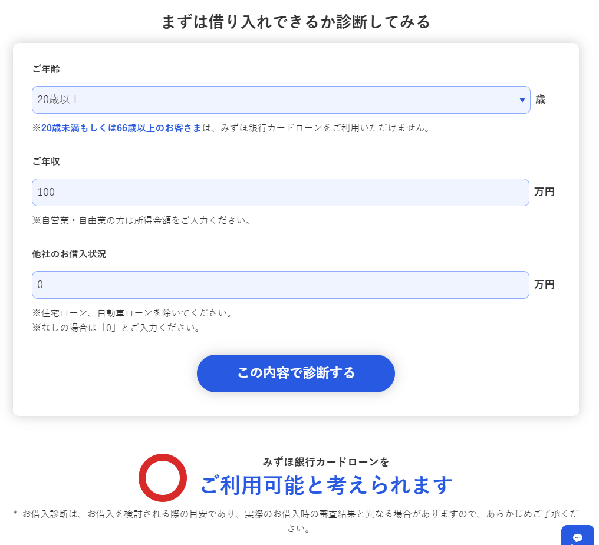Click the blue 20歳未満もしくは66歳以上のお客さま text

(121, 128)
